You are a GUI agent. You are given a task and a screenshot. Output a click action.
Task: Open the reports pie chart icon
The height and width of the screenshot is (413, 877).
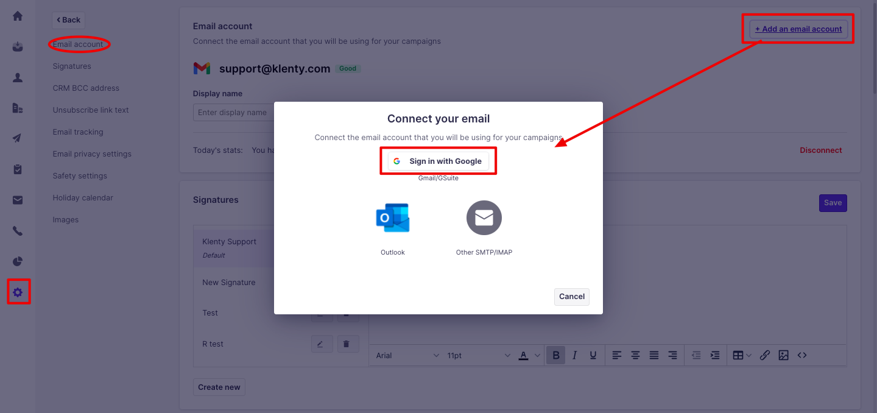(x=18, y=261)
